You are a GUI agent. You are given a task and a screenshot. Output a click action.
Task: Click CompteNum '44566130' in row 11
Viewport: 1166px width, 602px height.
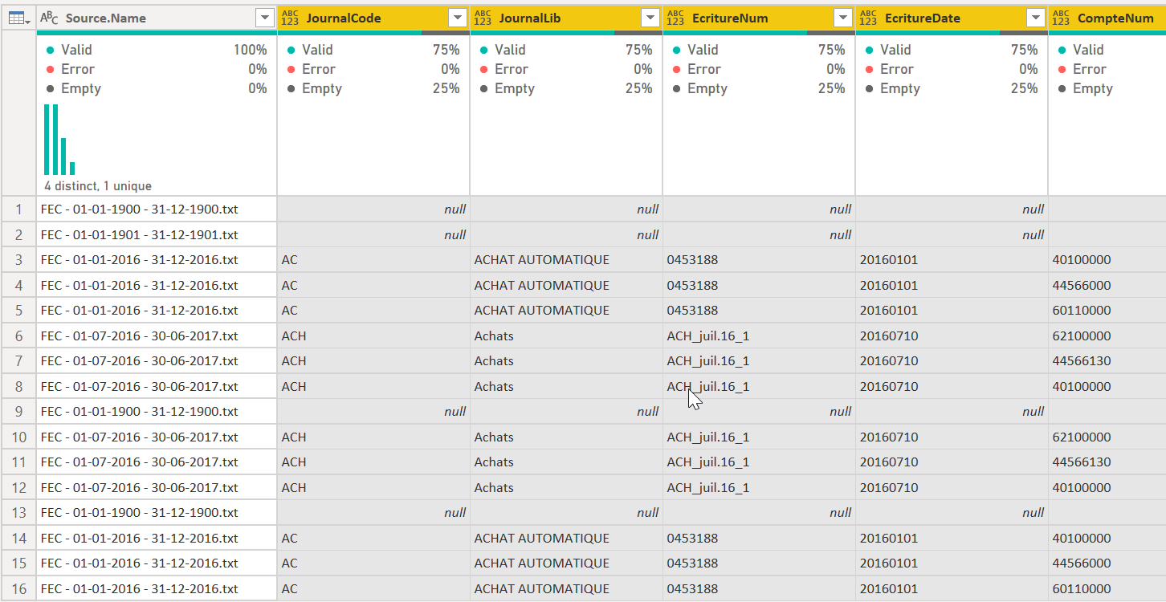click(x=1107, y=462)
